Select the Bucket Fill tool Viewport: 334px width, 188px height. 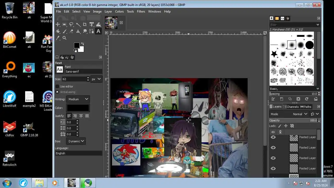tap(58, 31)
